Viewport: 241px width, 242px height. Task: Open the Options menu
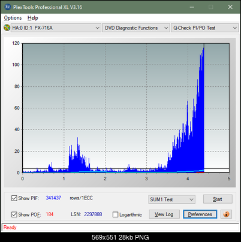[x=13, y=18]
